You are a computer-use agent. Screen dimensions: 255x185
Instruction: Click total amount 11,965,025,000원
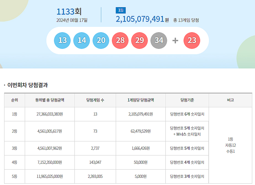pos(50,176)
